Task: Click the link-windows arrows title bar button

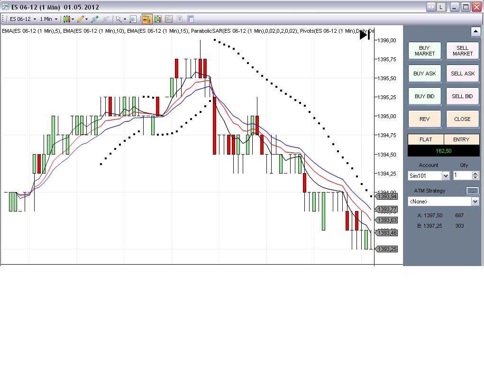Action: [x=431, y=7]
